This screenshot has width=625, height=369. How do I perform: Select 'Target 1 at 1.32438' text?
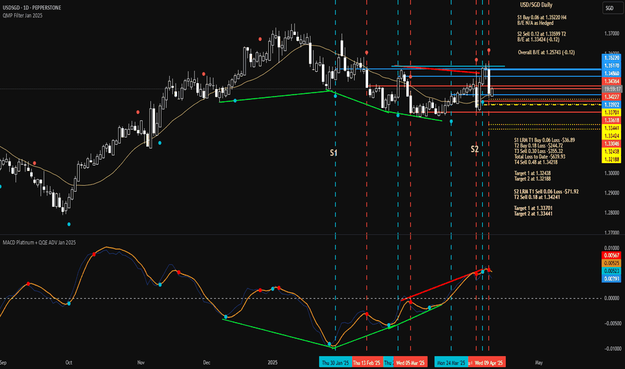click(x=532, y=173)
